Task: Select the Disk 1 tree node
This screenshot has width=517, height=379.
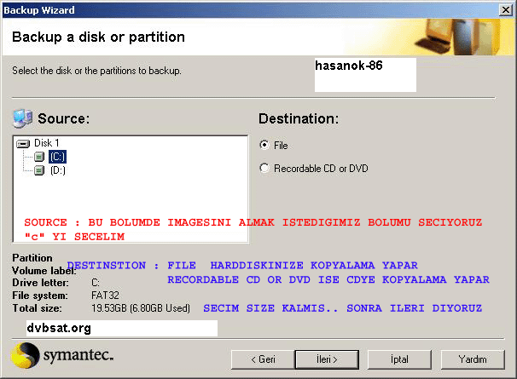Action: (x=46, y=143)
